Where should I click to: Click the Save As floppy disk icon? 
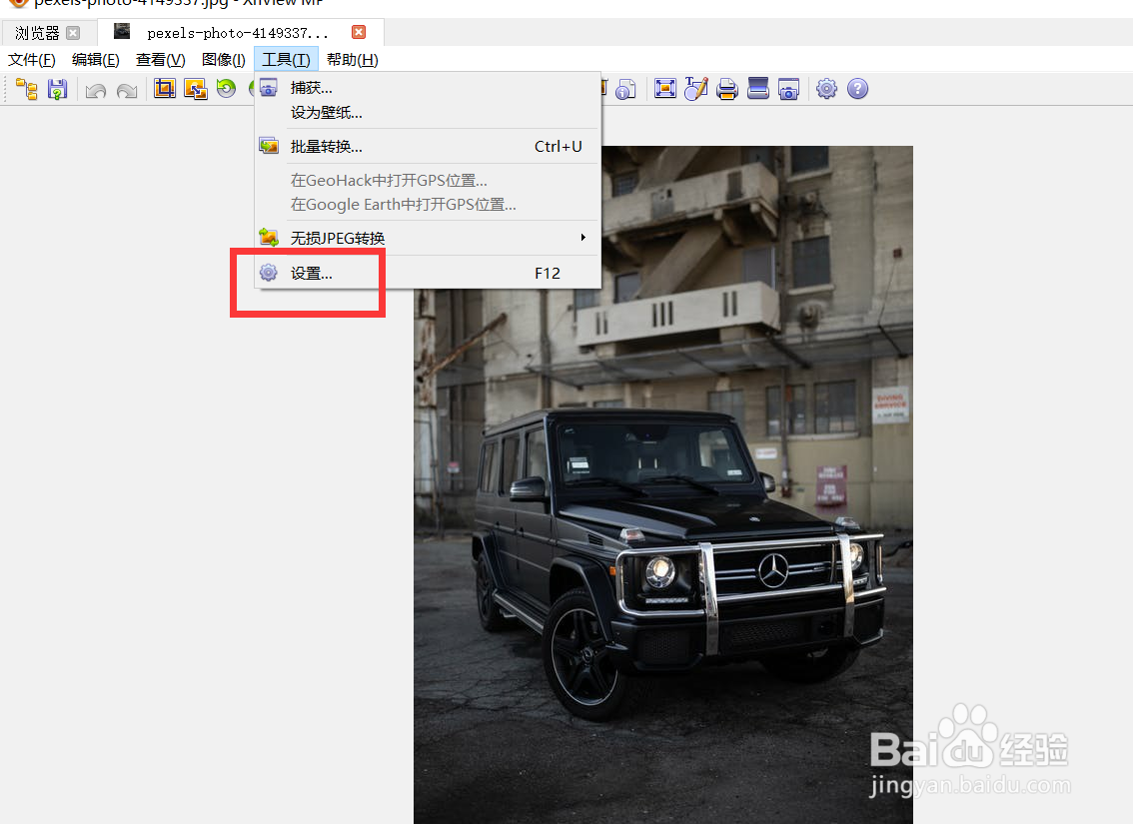(57, 89)
